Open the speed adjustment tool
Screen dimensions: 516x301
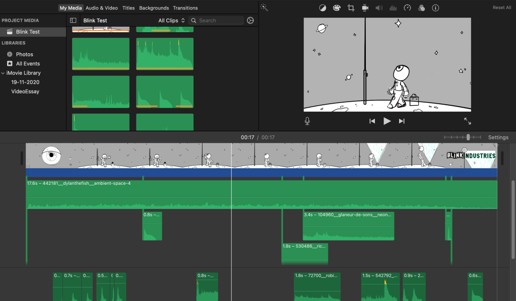click(408, 8)
